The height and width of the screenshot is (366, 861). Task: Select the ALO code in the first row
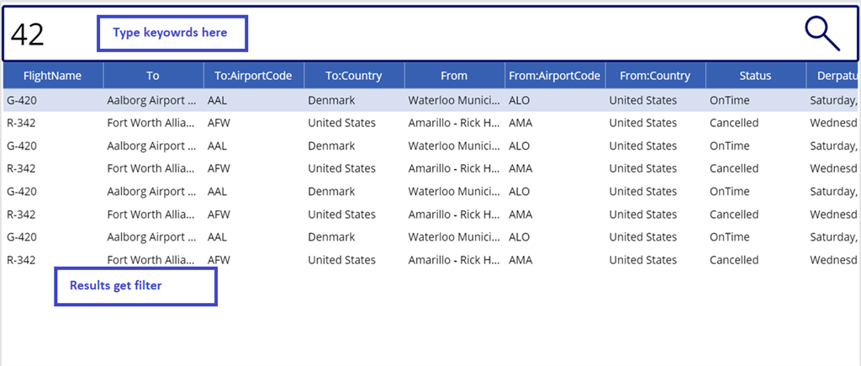[x=520, y=101]
